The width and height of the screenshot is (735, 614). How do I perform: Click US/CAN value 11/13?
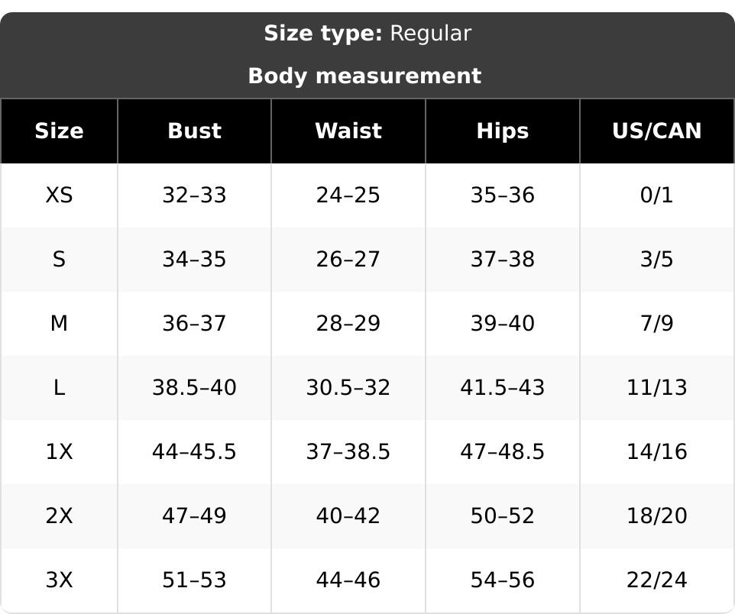coord(657,388)
